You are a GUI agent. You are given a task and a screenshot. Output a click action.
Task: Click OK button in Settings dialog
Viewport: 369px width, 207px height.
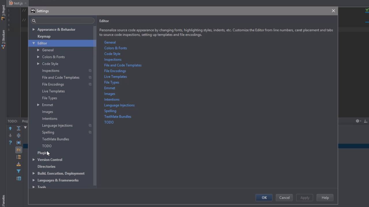pos(264,198)
